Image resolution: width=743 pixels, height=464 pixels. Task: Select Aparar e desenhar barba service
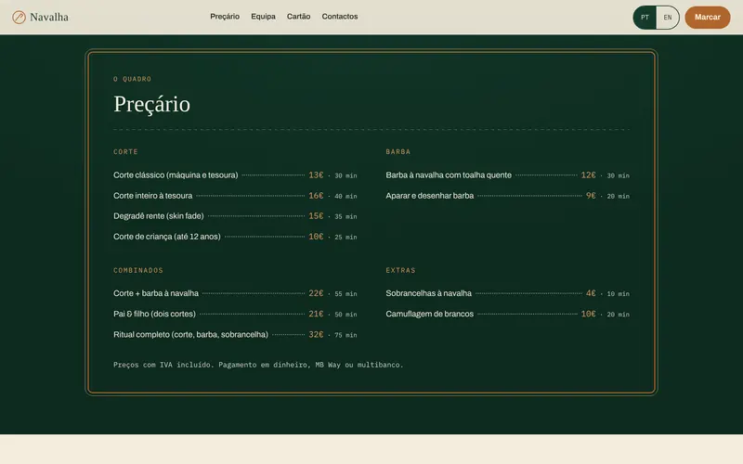pos(429,196)
